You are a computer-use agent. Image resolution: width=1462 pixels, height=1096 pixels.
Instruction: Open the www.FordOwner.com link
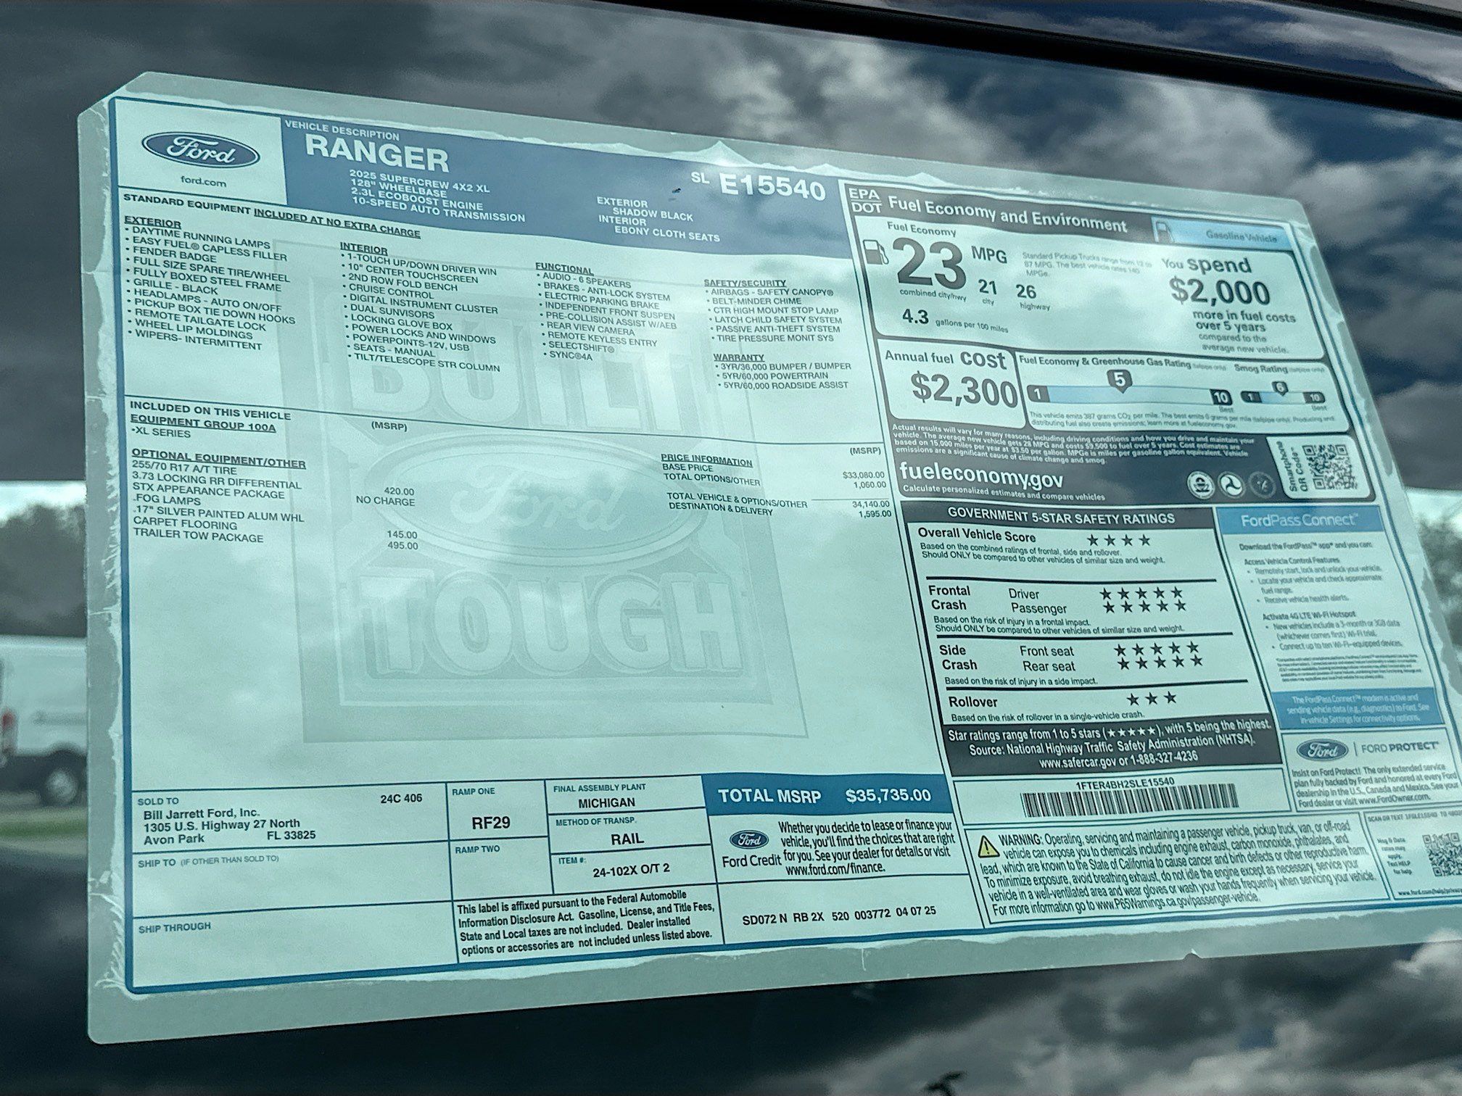pyautogui.click(x=1395, y=800)
